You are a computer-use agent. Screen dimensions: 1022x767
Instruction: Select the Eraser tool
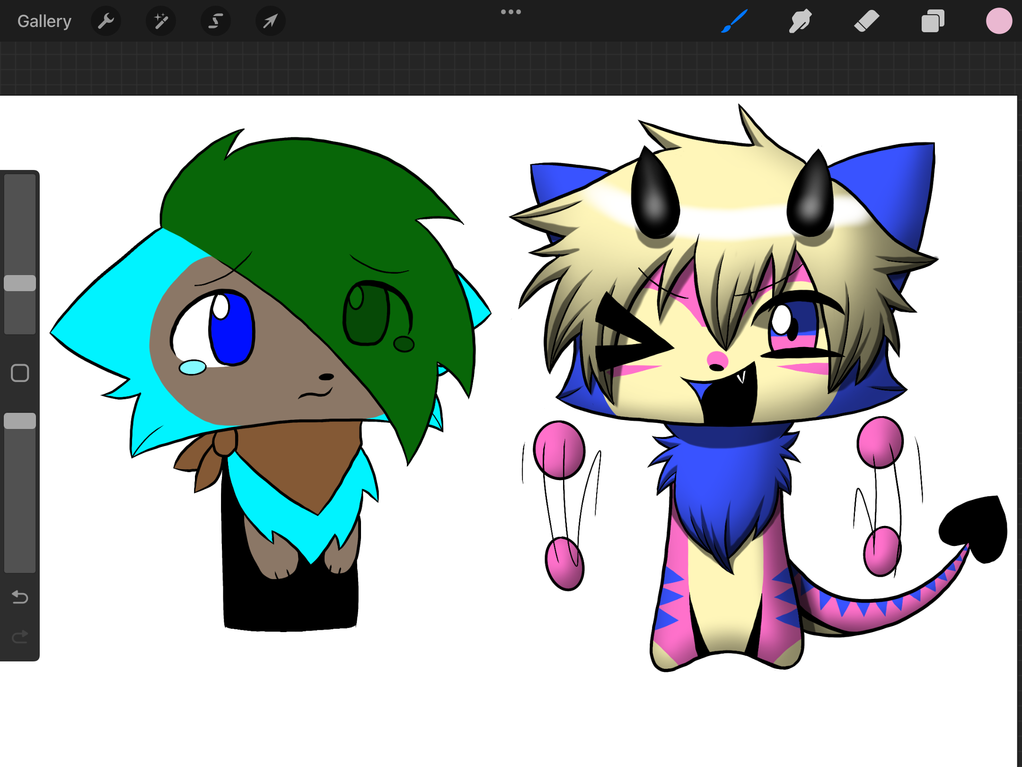click(x=866, y=21)
